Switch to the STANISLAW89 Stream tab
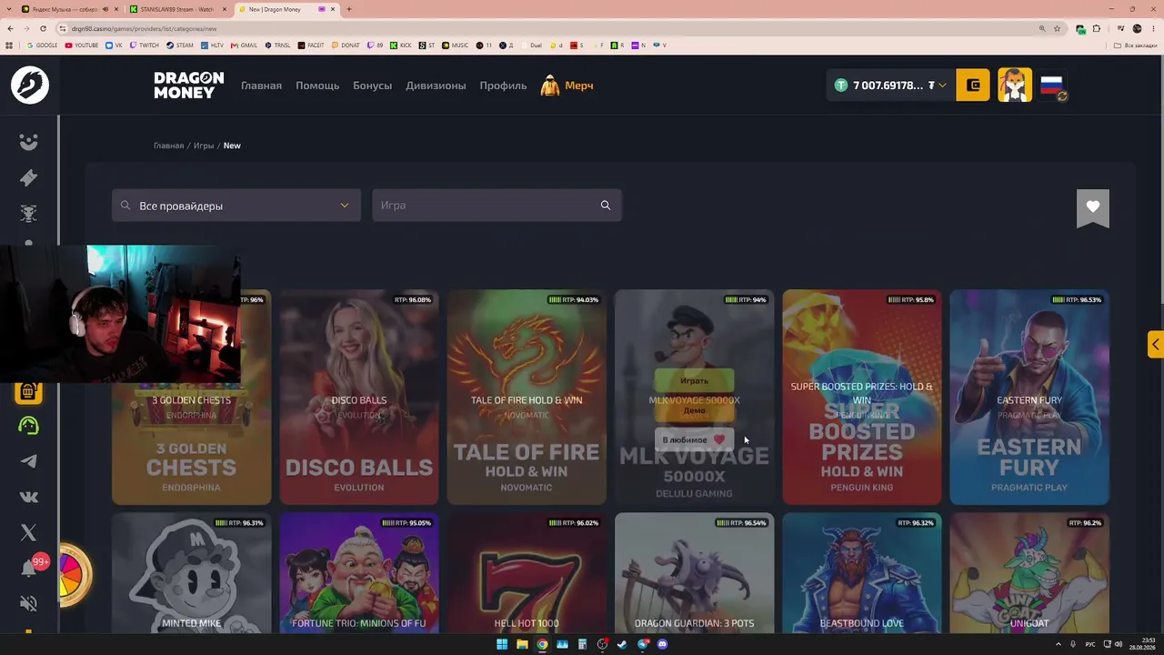 (178, 9)
